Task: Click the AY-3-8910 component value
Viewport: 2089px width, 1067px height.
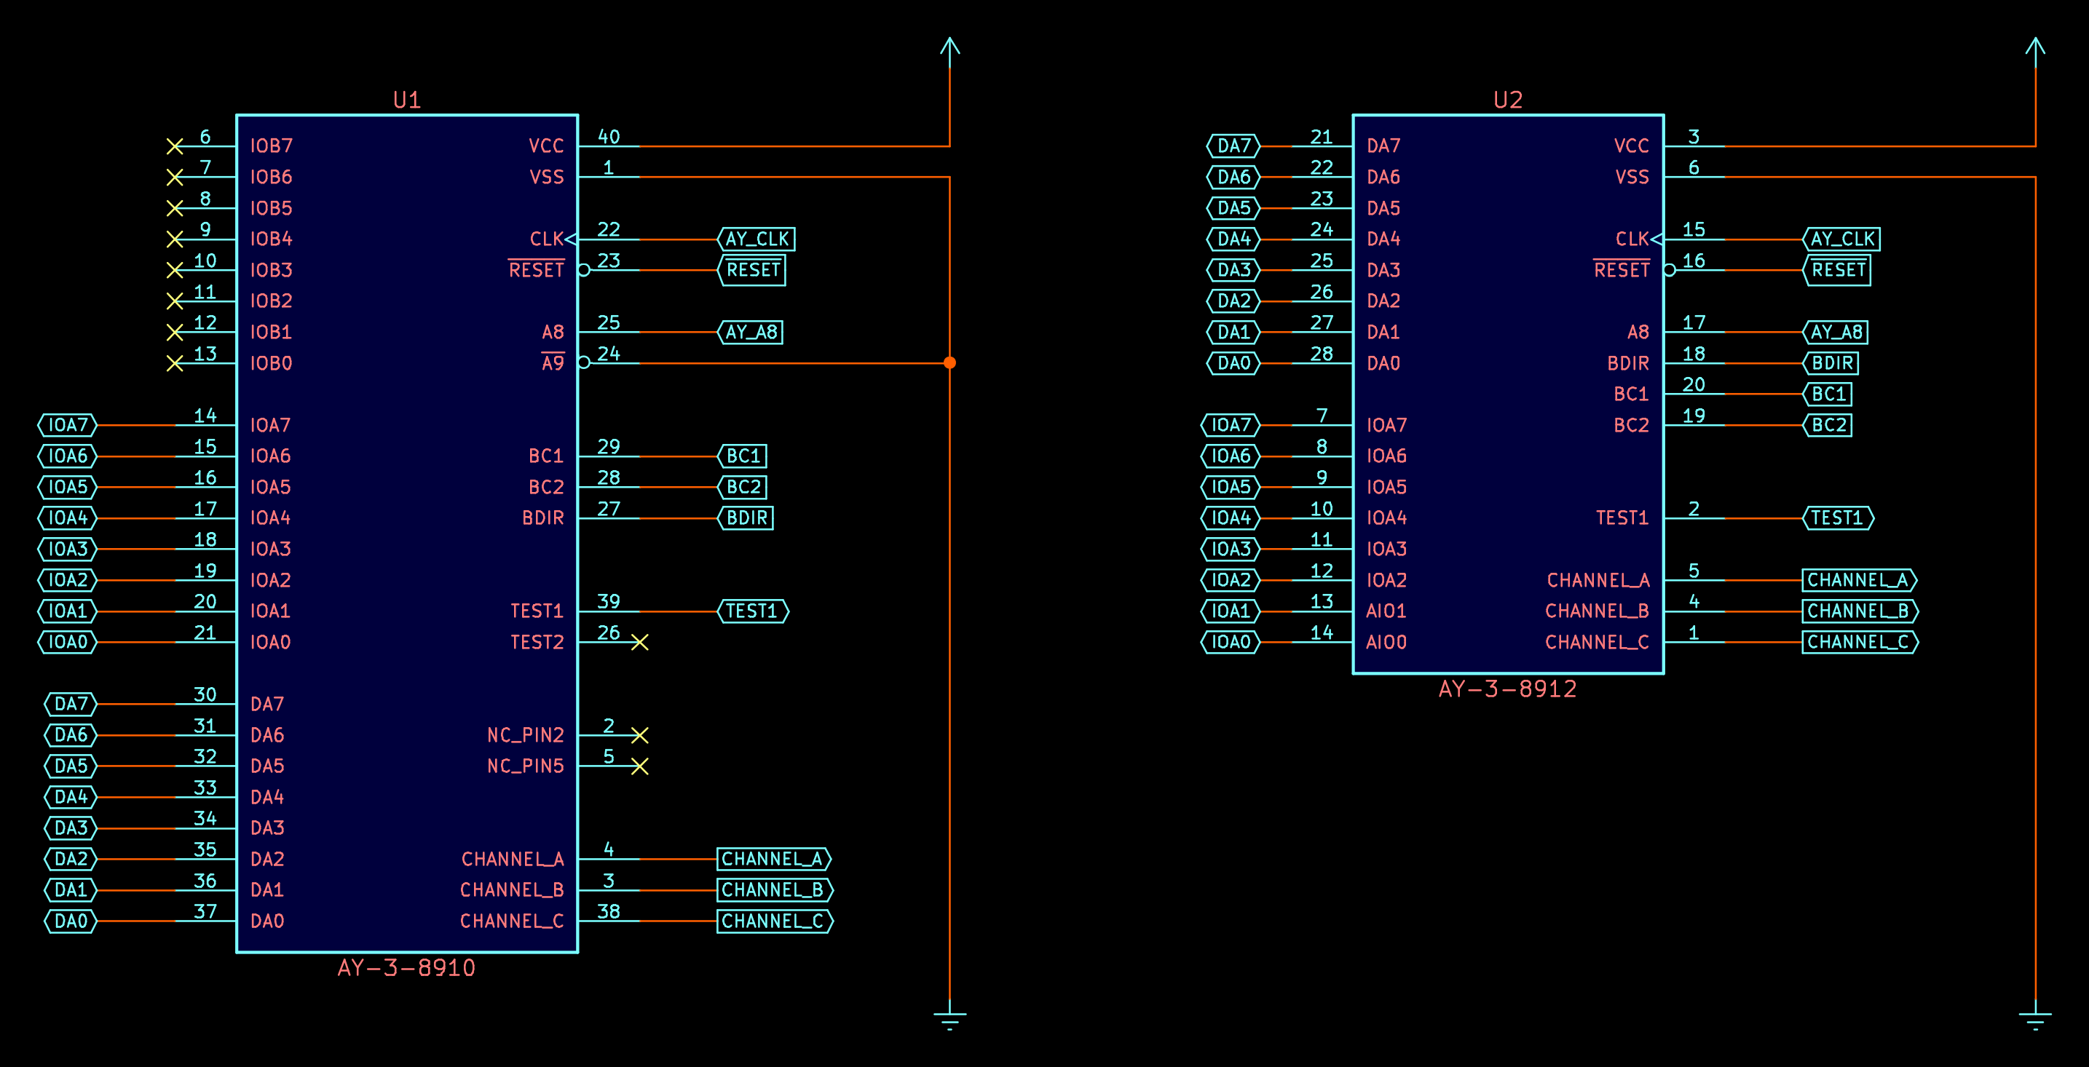Action: (x=407, y=968)
